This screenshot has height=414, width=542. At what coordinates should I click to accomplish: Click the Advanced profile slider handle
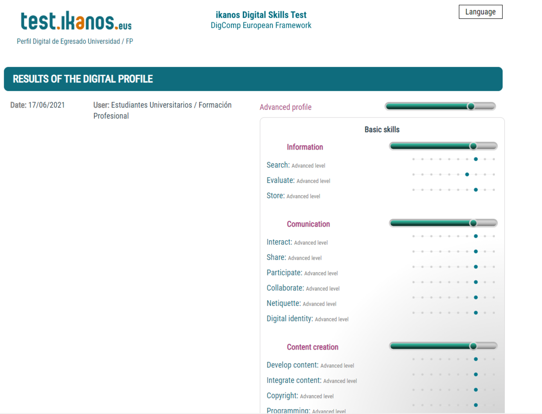pos(471,106)
